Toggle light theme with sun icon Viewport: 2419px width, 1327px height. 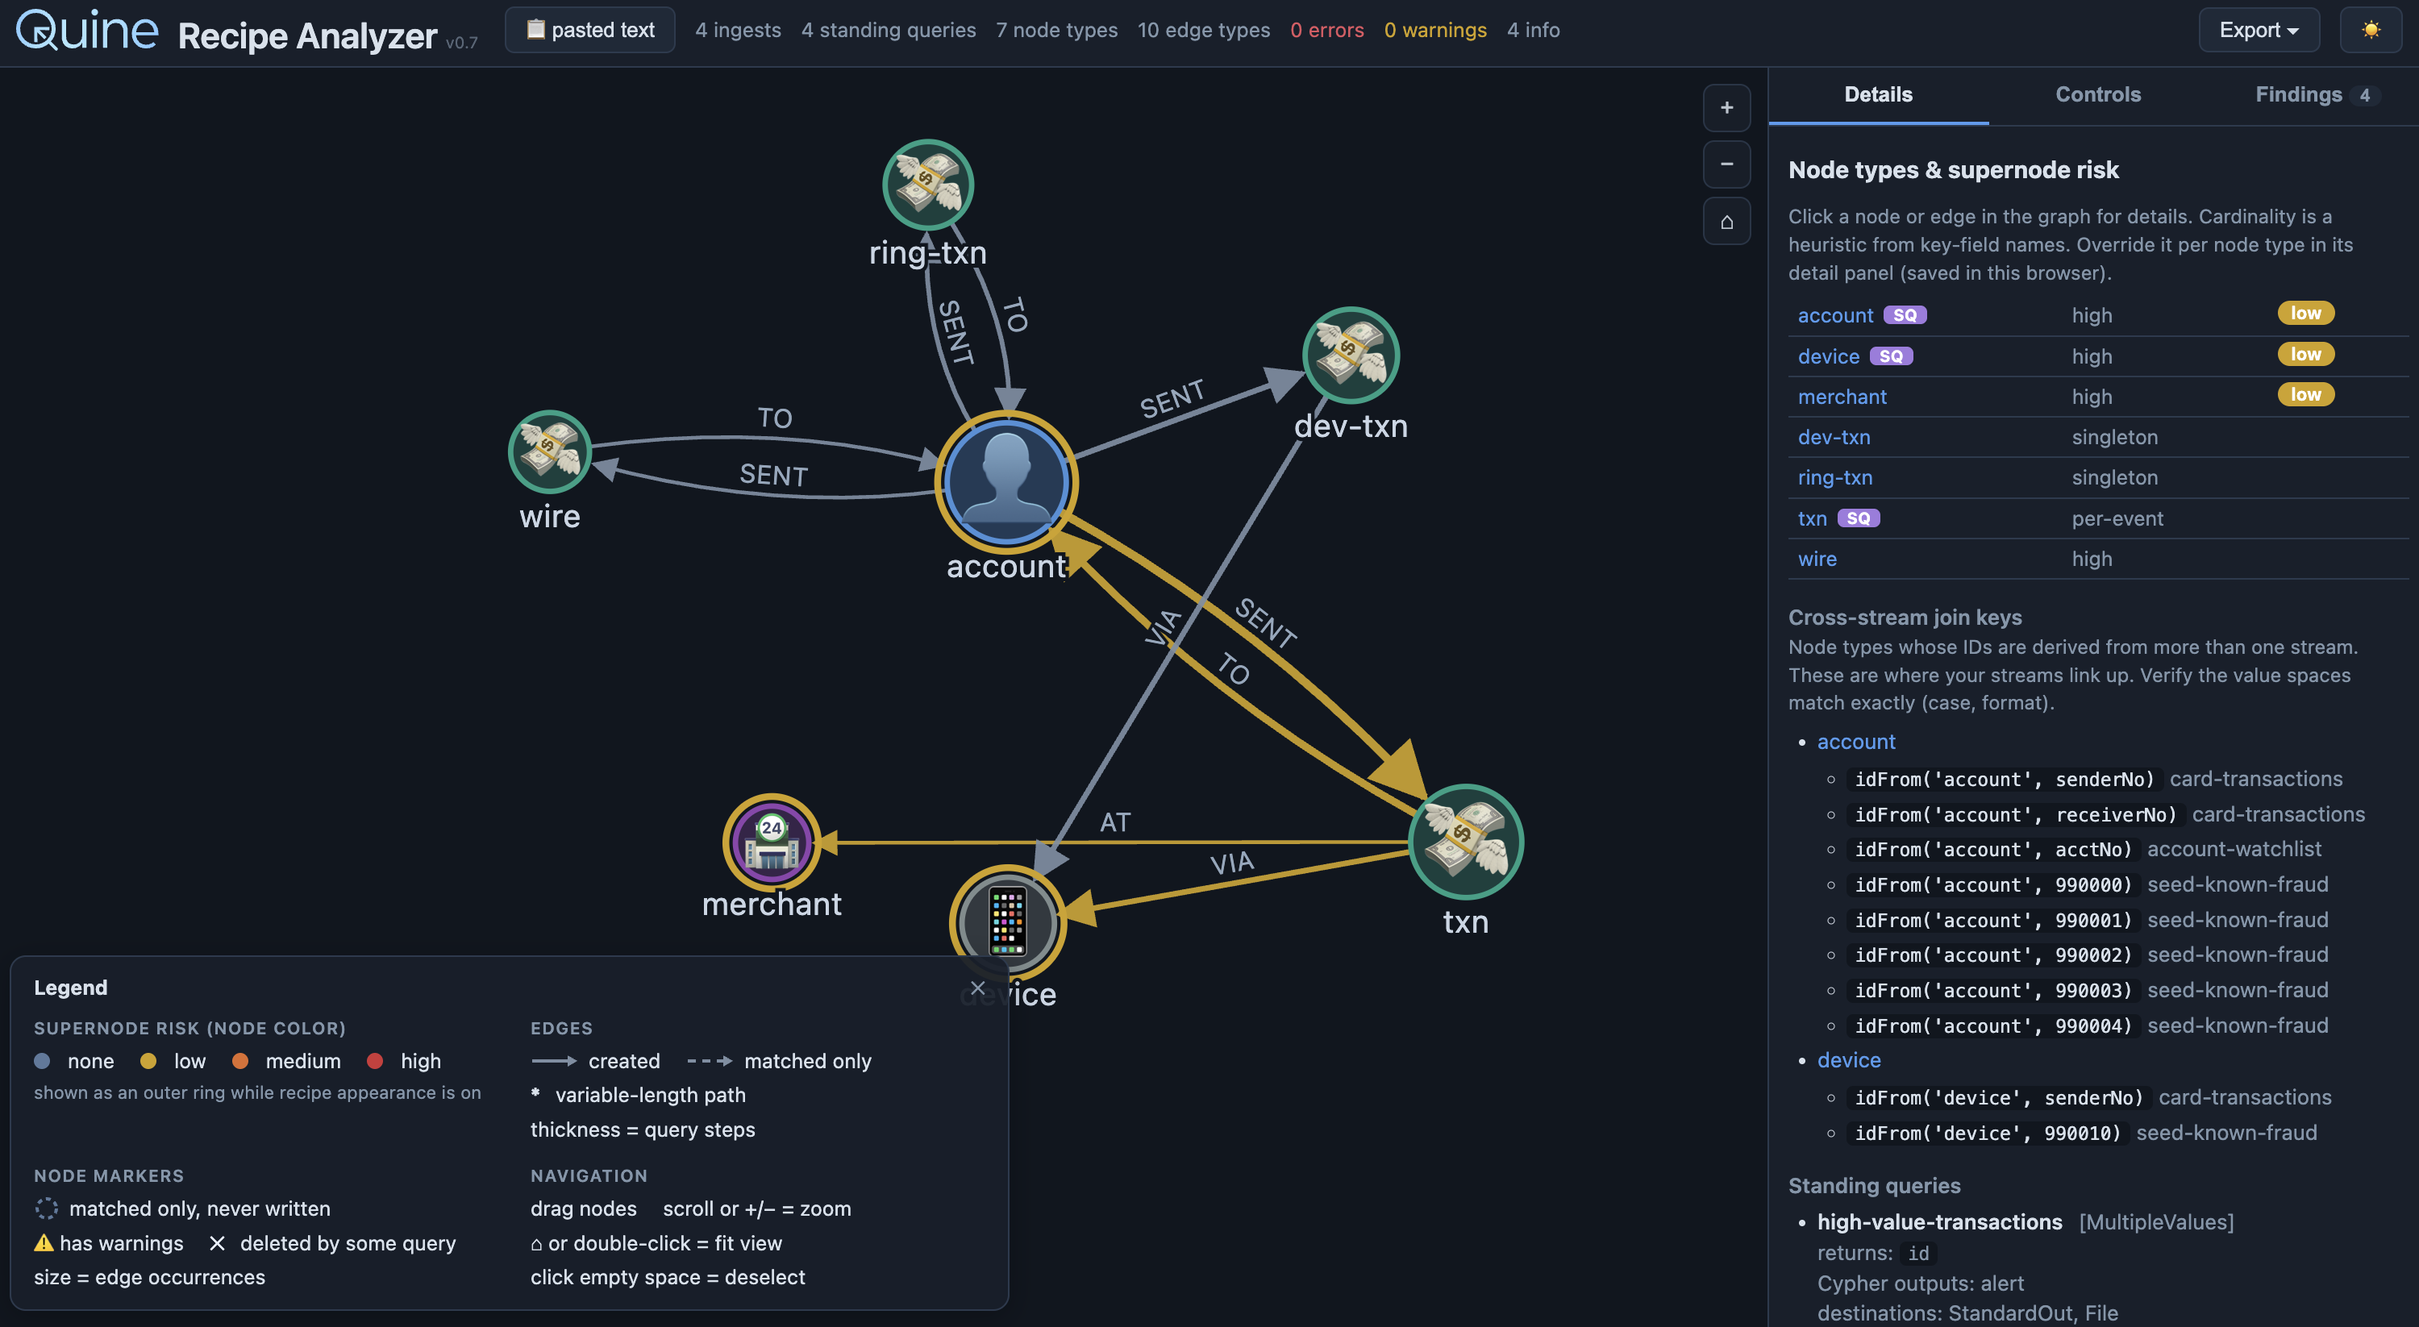coord(2370,30)
